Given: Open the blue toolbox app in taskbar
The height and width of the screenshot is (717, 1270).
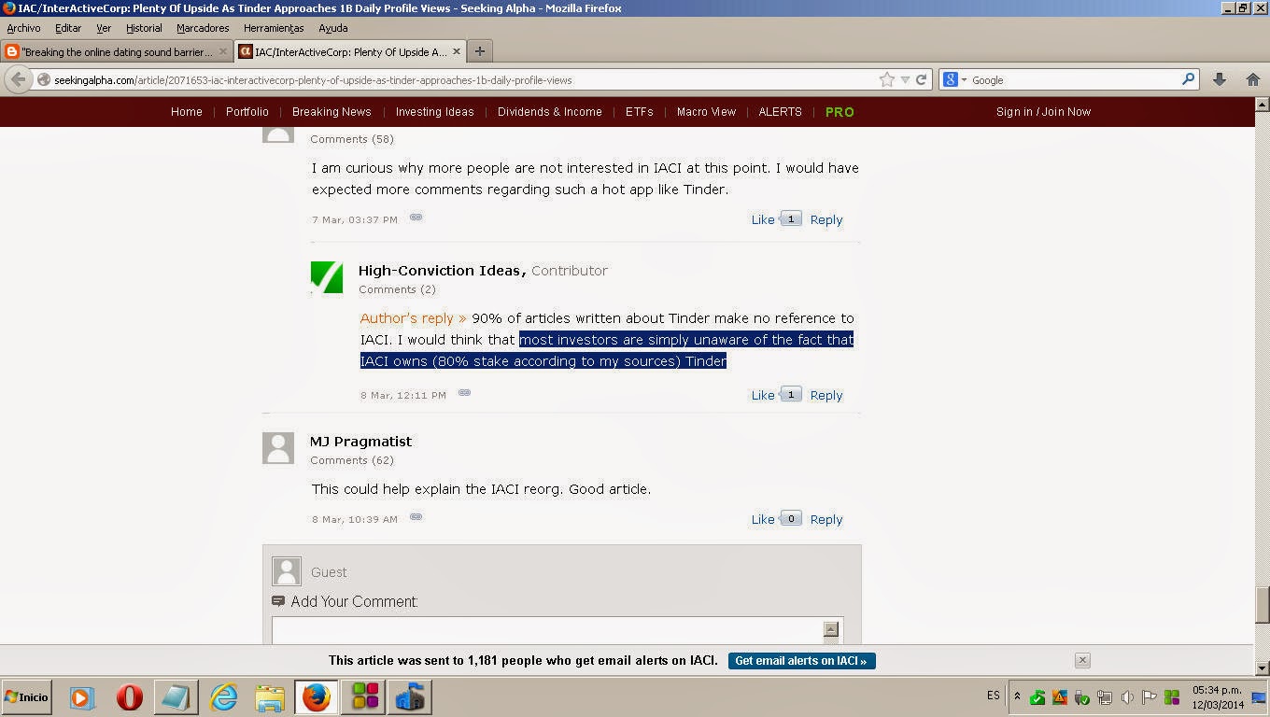Looking at the screenshot, I should (x=411, y=697).
